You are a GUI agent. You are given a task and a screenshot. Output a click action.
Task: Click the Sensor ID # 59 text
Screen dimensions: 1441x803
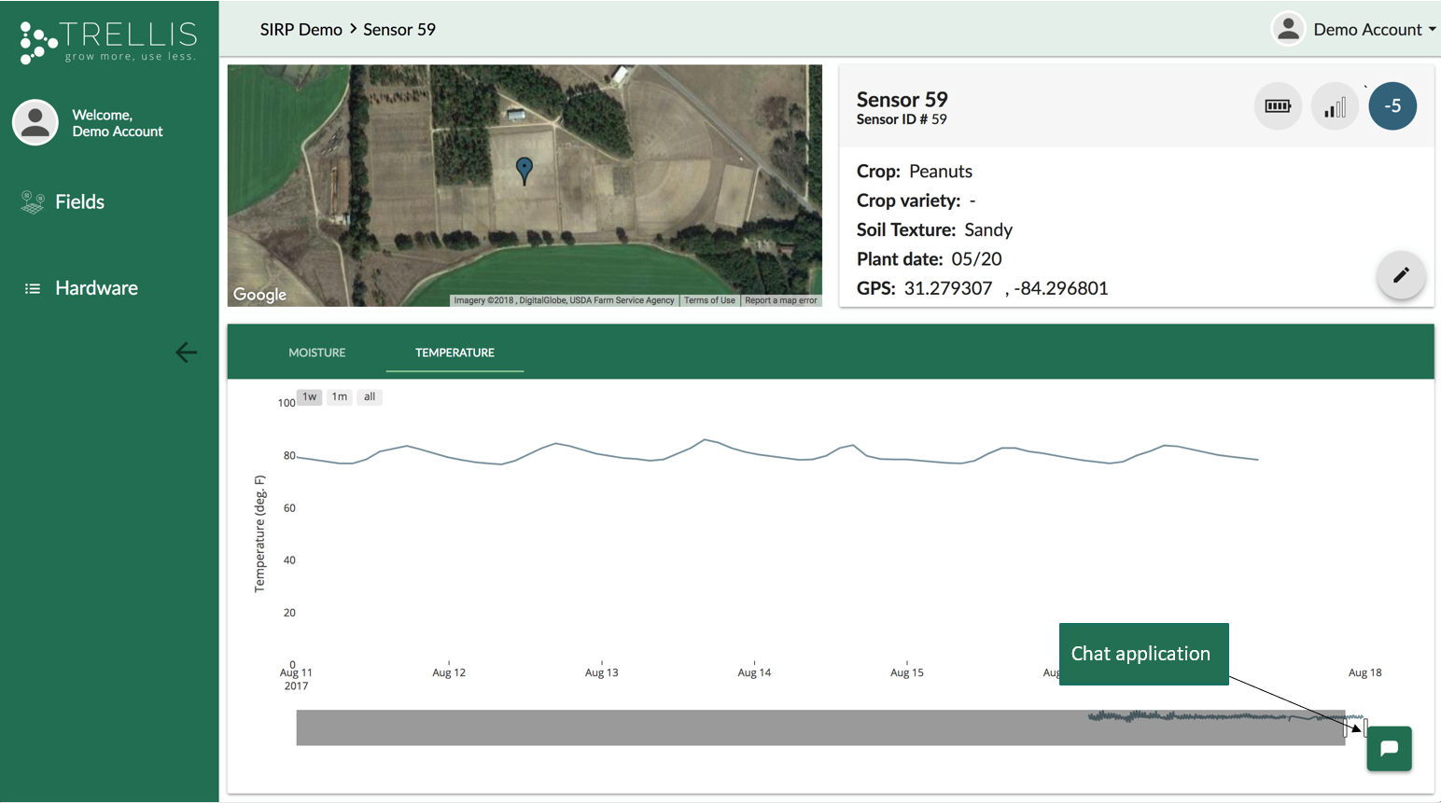pyautogui.click(x=902, y=119)
